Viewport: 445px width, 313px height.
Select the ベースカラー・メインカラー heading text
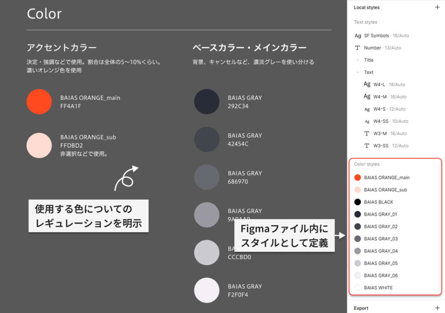(x=249, y=47)
